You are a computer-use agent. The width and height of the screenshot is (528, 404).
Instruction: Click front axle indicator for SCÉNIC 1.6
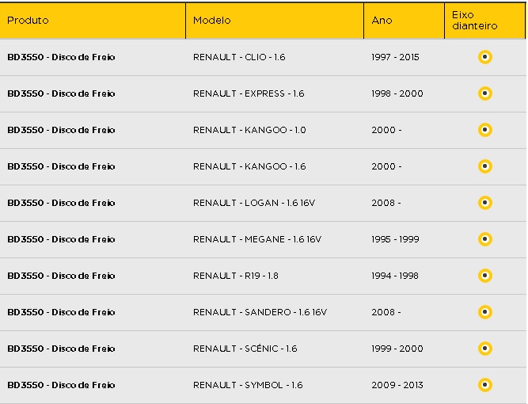pos(485,349)
